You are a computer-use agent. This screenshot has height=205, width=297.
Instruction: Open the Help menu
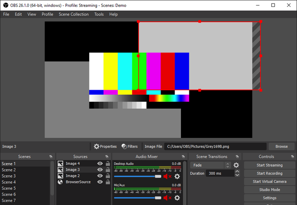(x=113, y=14)
